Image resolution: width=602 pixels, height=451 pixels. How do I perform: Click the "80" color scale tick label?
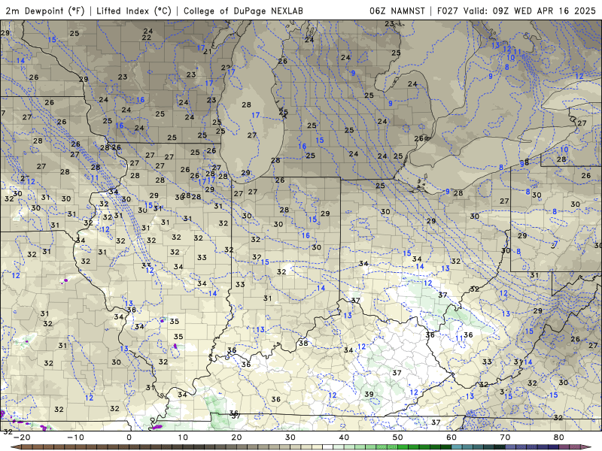(x=559, y=437)
